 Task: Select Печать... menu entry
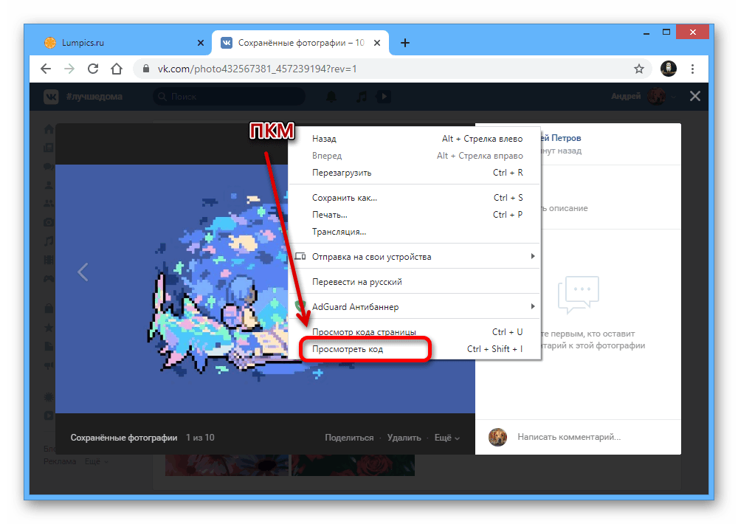click(x=414, y=215)
